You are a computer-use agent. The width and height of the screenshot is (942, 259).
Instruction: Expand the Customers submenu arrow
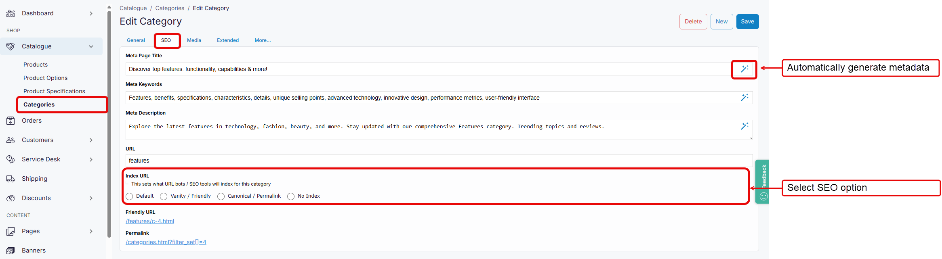pos(91,140)
